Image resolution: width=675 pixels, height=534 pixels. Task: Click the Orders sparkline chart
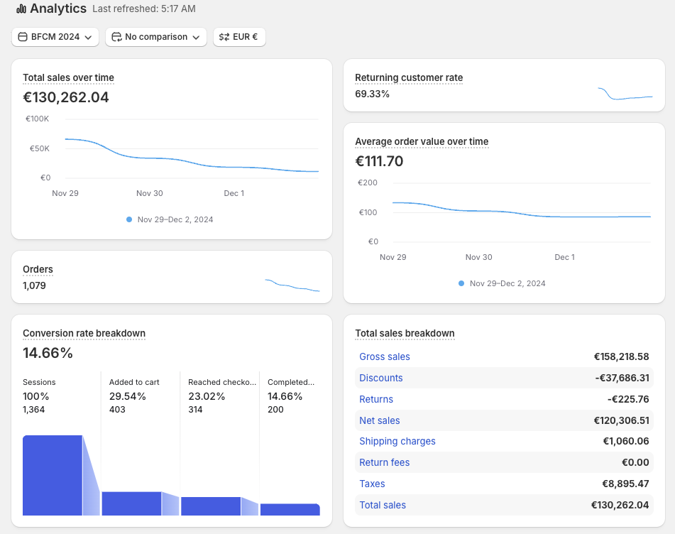(x=292, y=285)
